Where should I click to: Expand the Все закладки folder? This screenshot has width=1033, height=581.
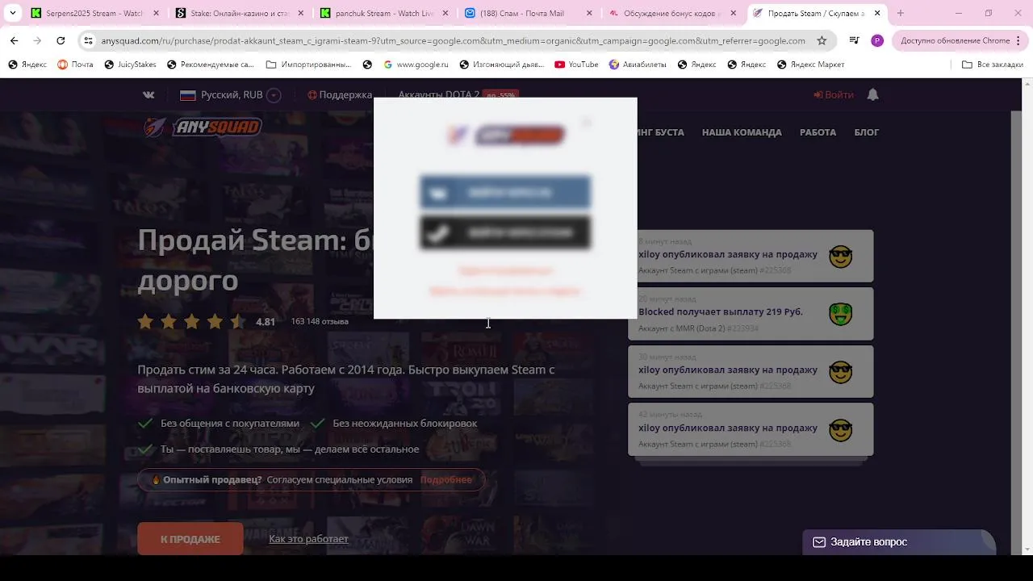(x=992, y=65)
